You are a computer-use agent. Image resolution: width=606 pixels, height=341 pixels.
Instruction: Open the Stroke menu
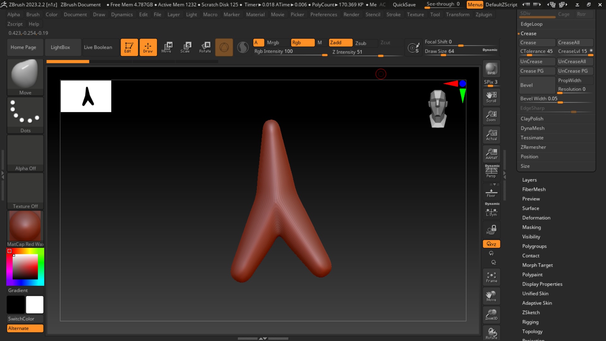click(393, 15)
